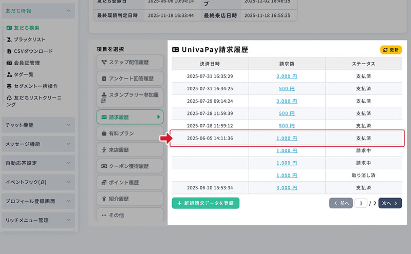
Task: Click the friend list cleaning icon
Action: click(9, 97)
